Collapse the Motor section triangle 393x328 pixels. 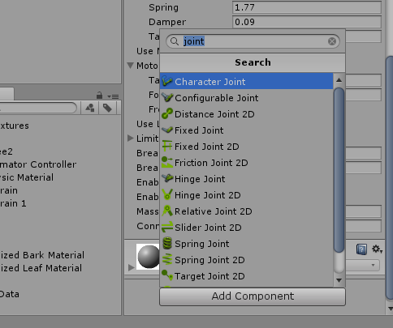pyautogui.click(x=131, y=66)
